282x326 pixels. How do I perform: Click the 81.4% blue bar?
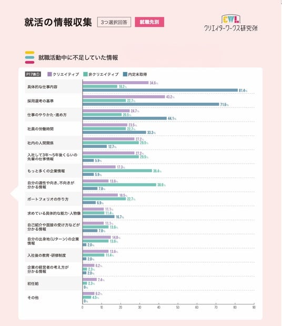160,90
